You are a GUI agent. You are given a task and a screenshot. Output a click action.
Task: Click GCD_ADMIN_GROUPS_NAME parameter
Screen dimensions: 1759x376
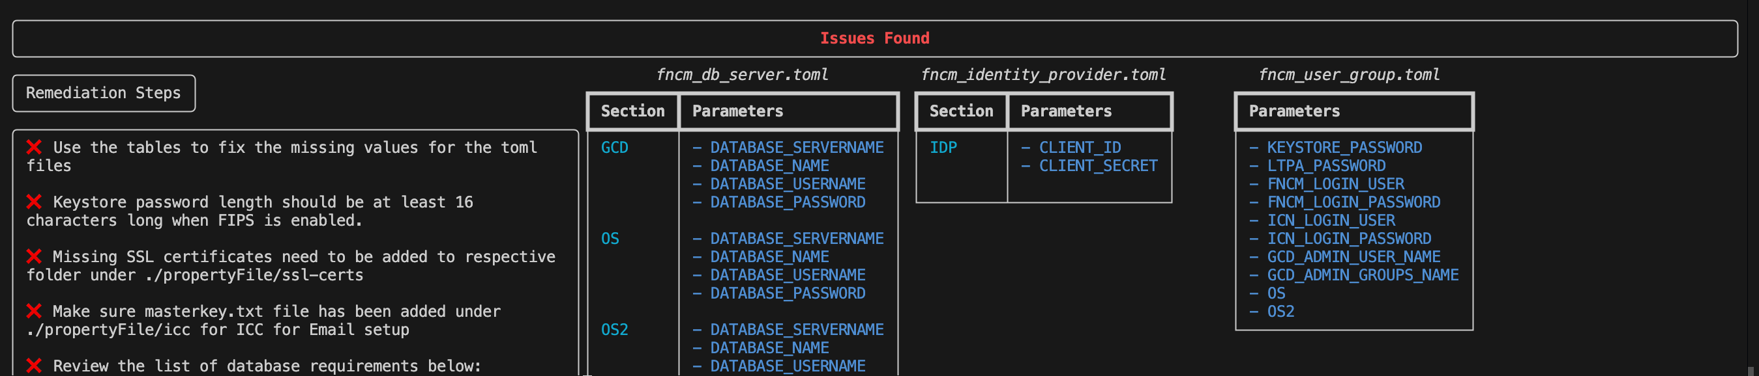(x=1363, y=275)
